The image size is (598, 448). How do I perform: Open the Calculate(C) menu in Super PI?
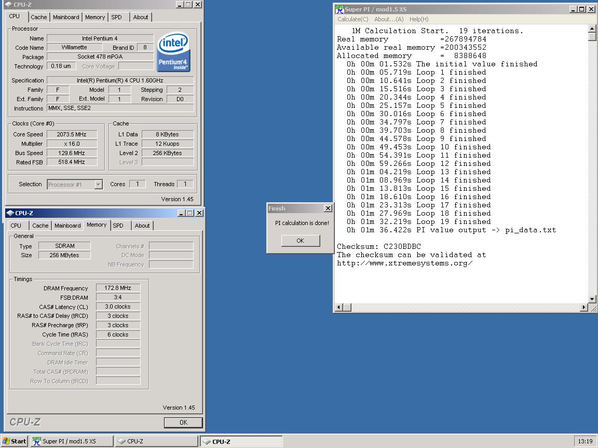pyautogui.click(x=353, y=19)
